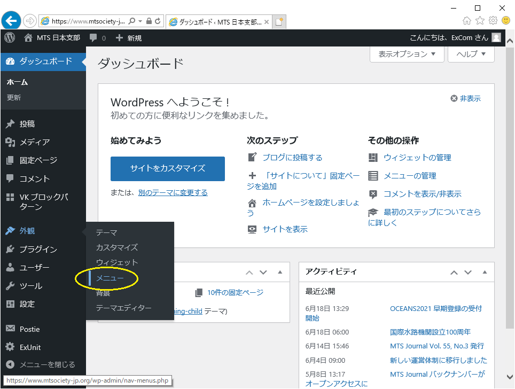Dismiss welcome panel with 非表示

click(x=465, y=98)
